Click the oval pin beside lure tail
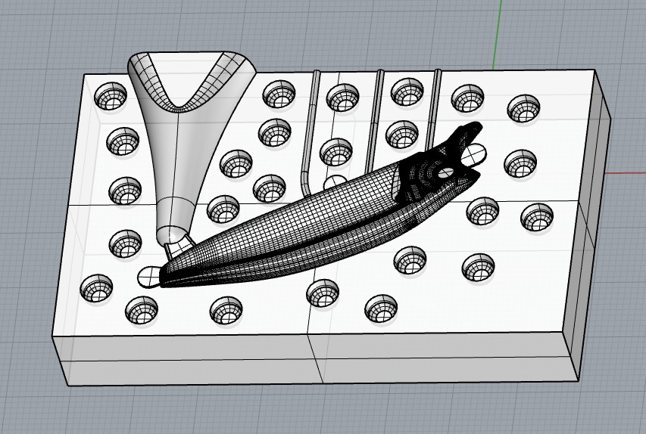Viewport: 646px width, 434px height. (x=474, y=154)
